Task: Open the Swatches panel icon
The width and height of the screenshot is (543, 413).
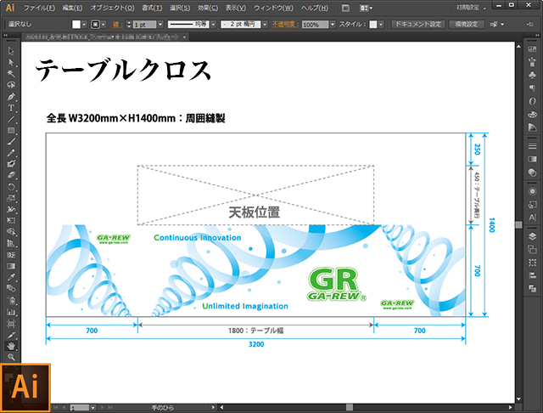Action: coord(532,49)
